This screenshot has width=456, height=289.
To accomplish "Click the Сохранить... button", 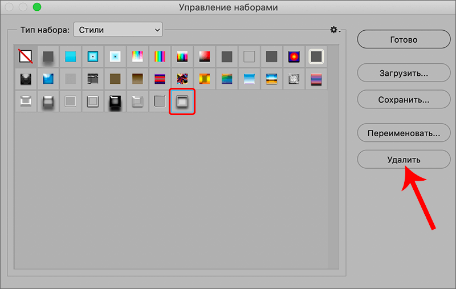I will 404,99.
